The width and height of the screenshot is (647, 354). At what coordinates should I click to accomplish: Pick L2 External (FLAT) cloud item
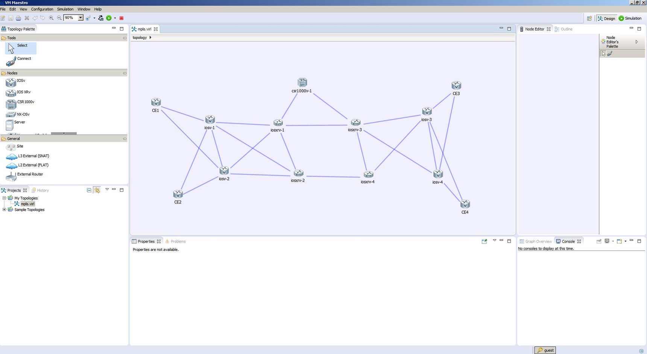(x=27, y=165)
